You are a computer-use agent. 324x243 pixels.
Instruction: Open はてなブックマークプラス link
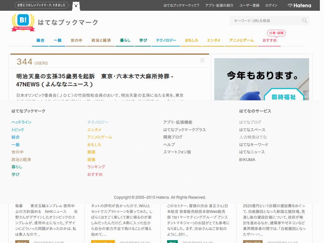pos(184,129)
